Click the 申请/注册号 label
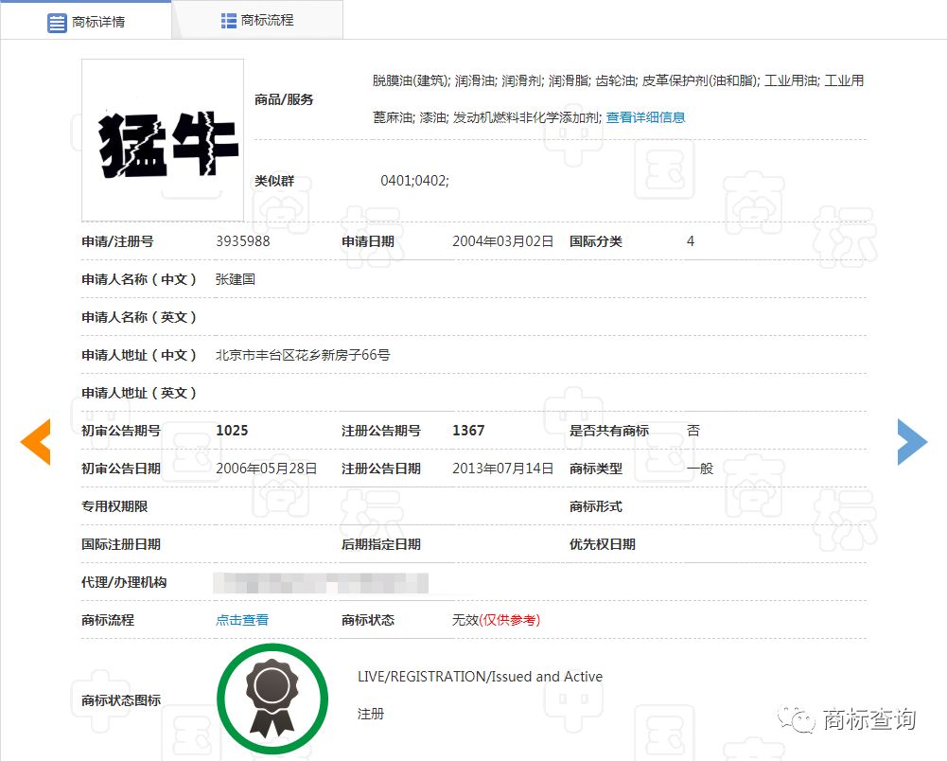 click(117, 241)
